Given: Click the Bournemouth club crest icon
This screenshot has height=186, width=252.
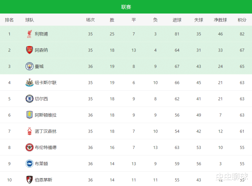Looking at the screenshot, I should click(x=29, y=180).
